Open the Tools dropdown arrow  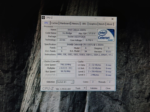[x=85, y=88]
